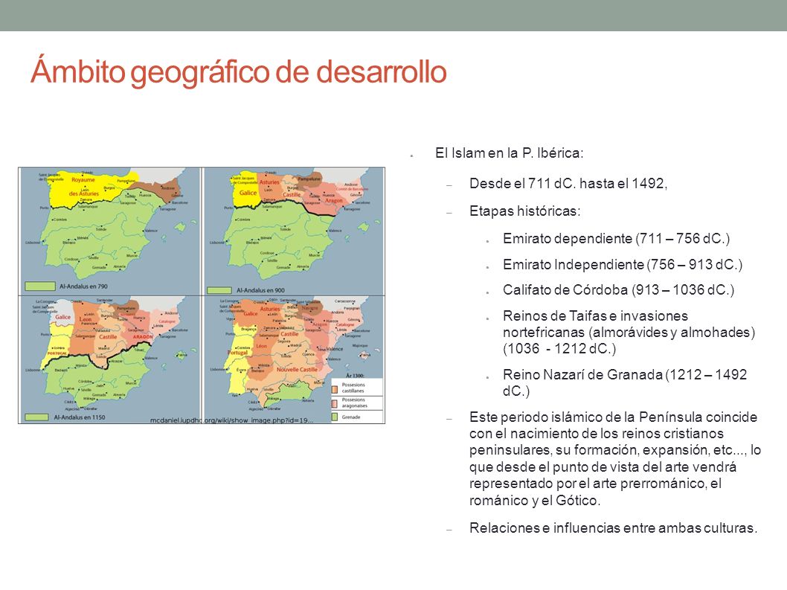This screenshot has height=590, width=787.
Task: Click "Emirato dependiente (711 – 756 dC.)" bullet
Action: [616, 239]
